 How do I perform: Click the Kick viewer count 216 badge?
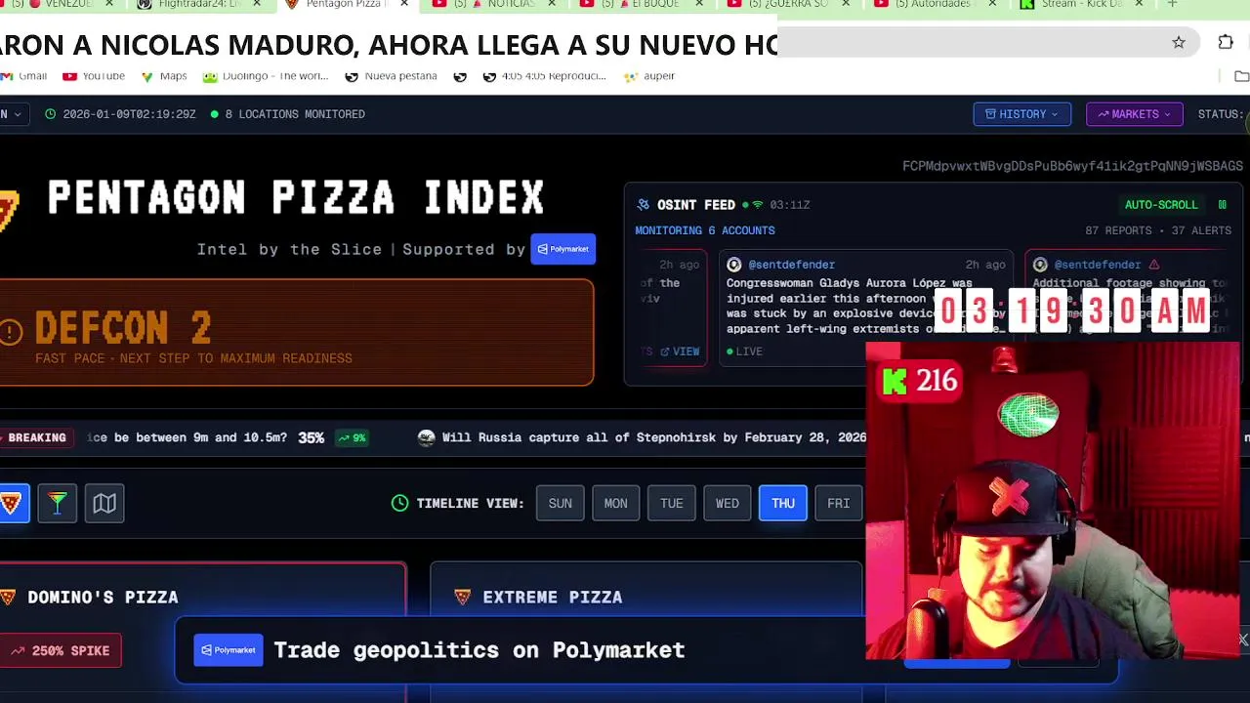(920, 381)
